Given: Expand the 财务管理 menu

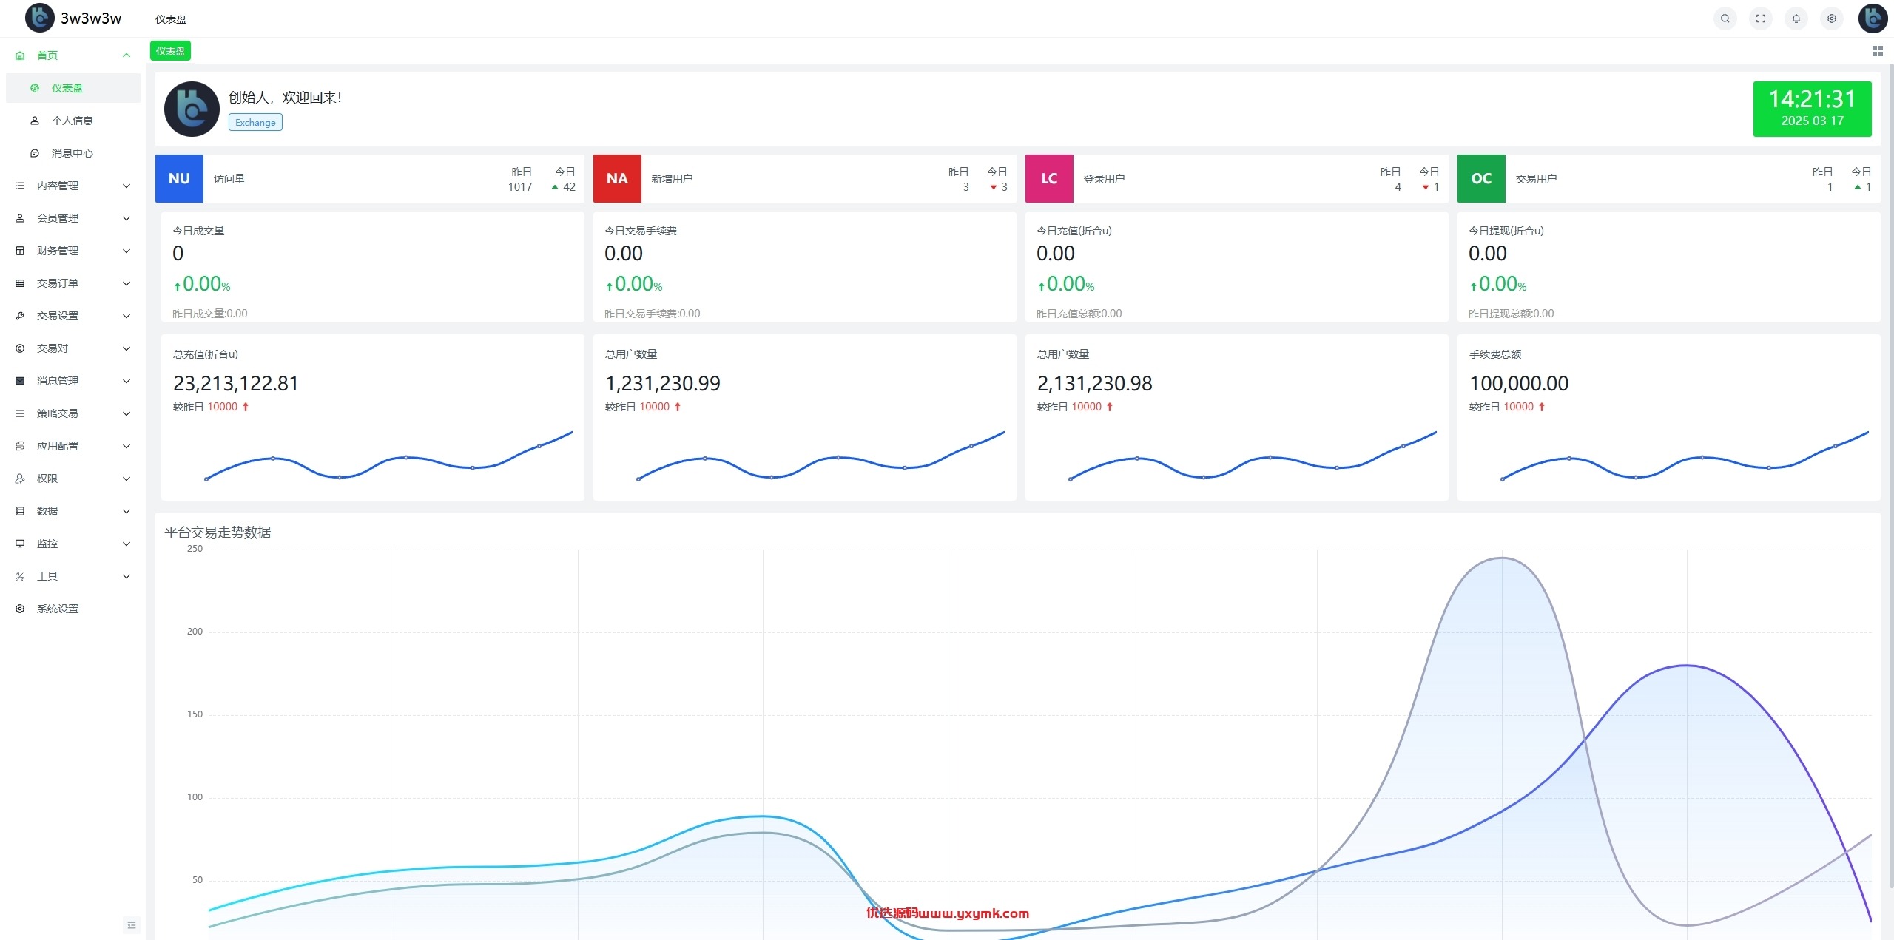Looking at the screenshot, I should coord(73,251).
